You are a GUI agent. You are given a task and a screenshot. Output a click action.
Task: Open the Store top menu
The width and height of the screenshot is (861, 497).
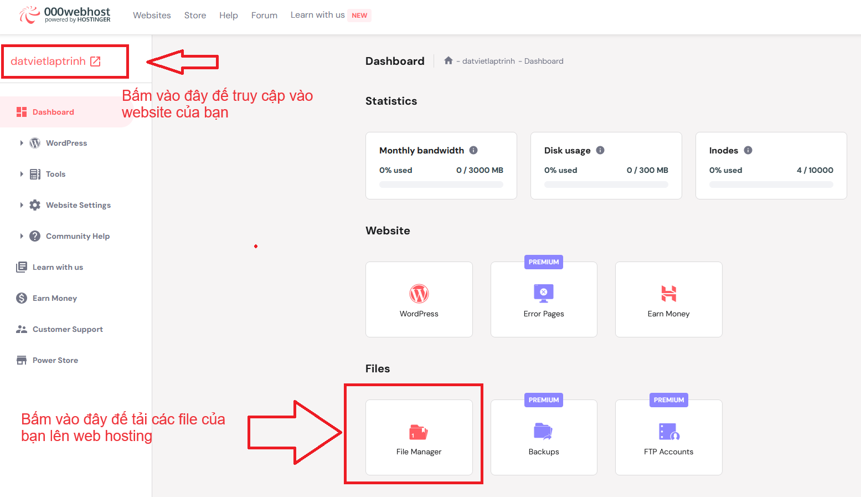195,16
